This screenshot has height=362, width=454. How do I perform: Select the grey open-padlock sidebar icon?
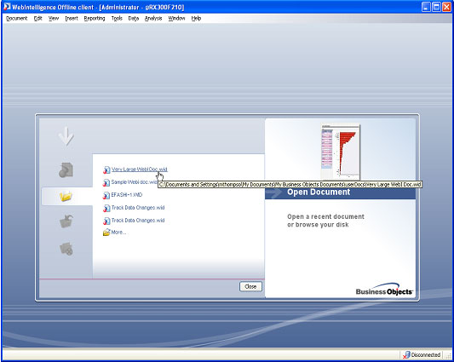pos(66,221)
